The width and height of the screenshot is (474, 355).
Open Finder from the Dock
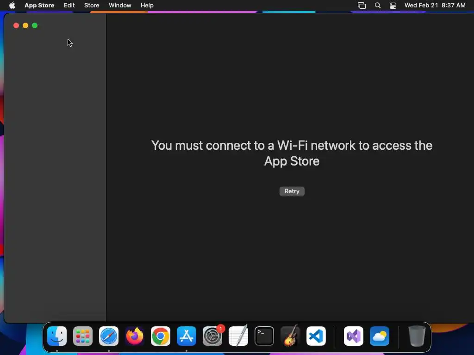click(x=57, y=336)
